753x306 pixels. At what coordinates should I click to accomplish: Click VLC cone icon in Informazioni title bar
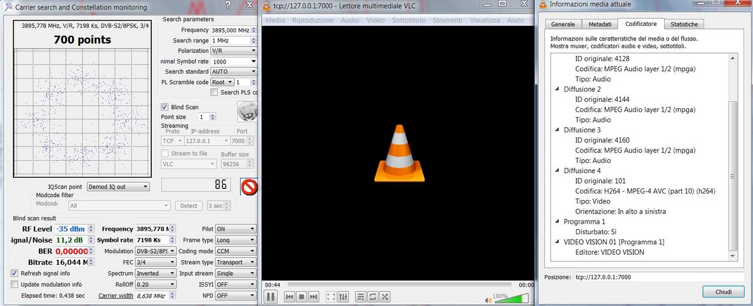[543, 4]
